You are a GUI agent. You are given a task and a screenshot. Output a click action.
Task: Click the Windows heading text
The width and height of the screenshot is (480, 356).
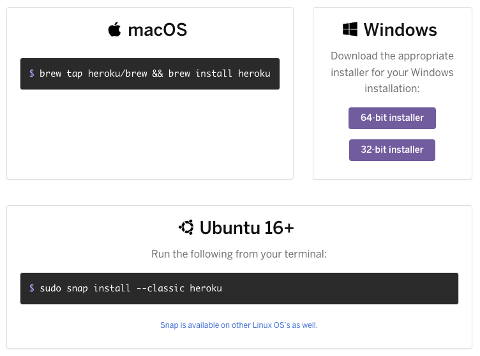pos(400,29)
